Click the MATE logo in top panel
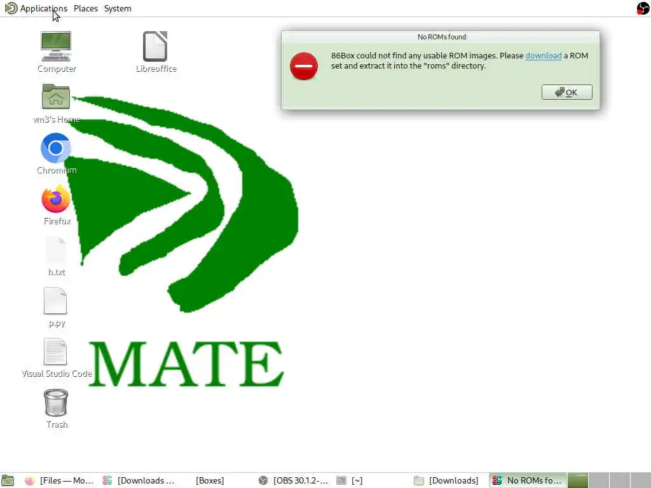 pos(10,8)
